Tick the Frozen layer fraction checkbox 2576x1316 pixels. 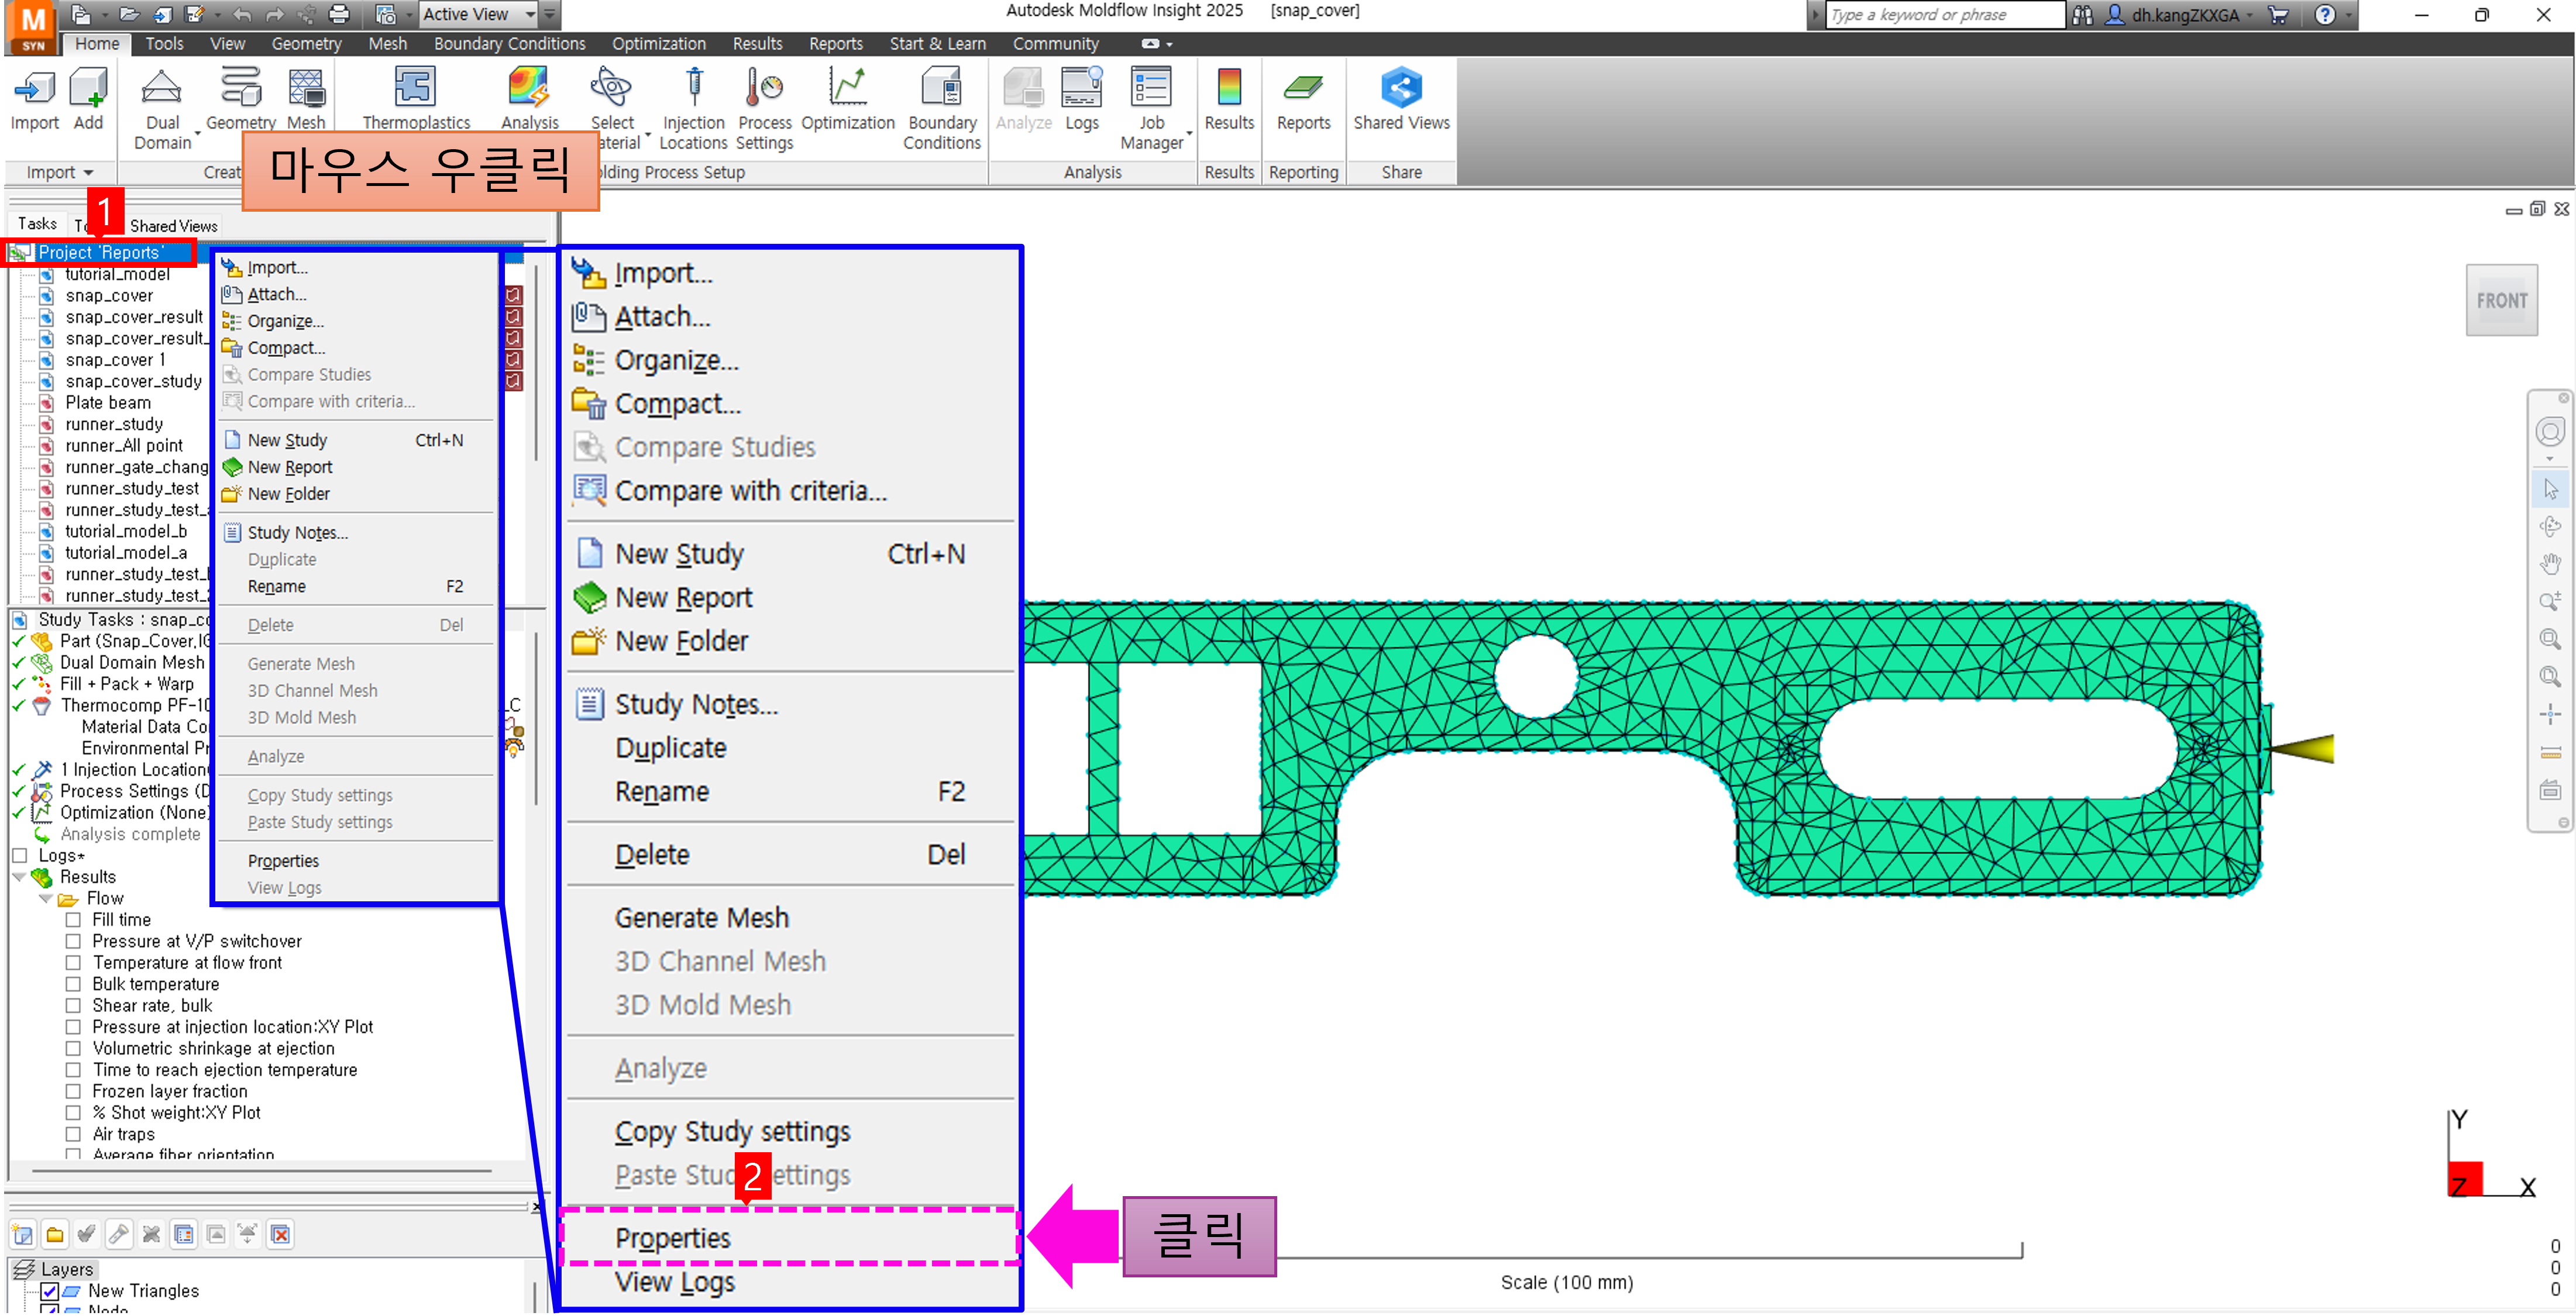click(x=73, y=1092)
